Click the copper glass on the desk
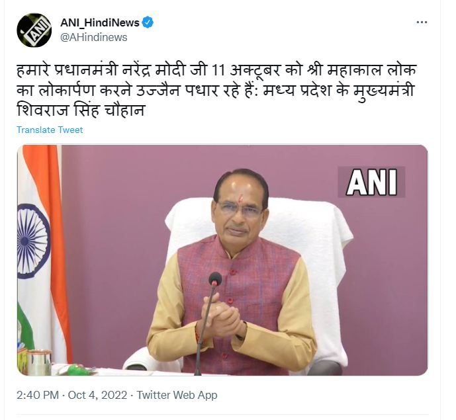Viewport: 456px width, 420px height. (x=39, y=362)
